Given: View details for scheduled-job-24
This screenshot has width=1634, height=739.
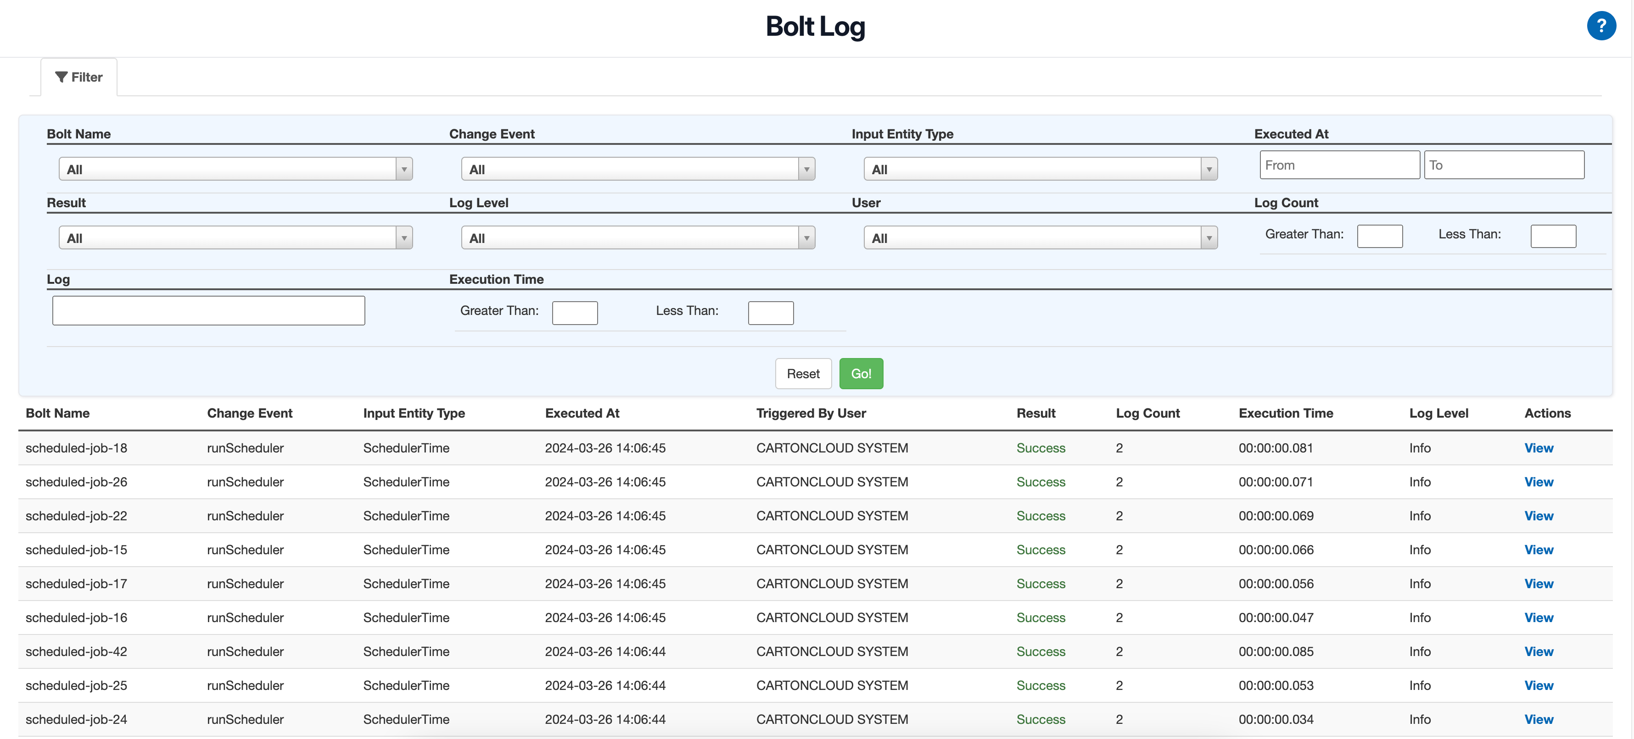Looking at the screenshot, I should point(1539,719).
